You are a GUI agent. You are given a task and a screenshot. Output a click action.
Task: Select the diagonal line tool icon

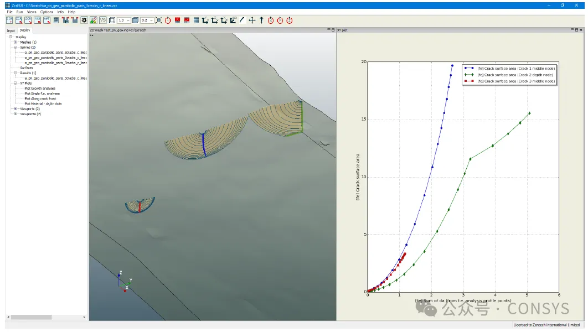pos(242,20)
